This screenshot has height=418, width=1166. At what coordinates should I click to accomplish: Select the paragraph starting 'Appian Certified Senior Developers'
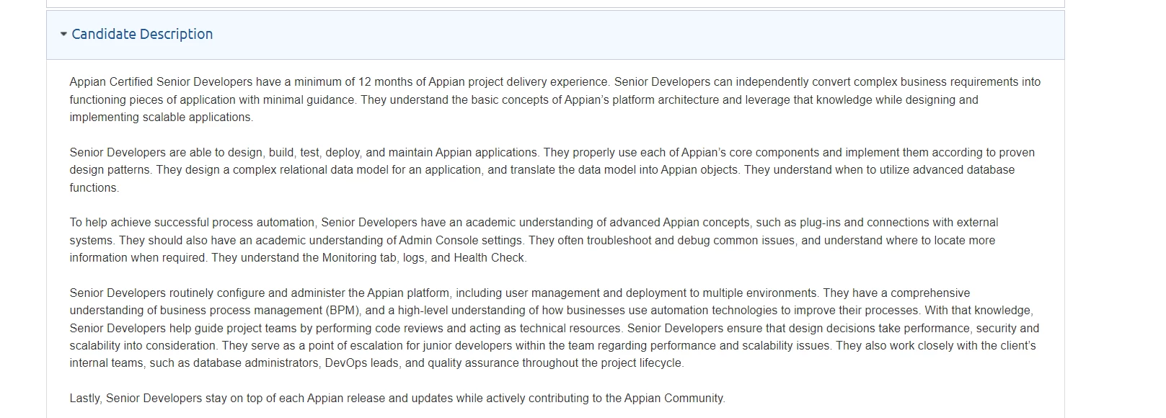[x=555, y=99]
